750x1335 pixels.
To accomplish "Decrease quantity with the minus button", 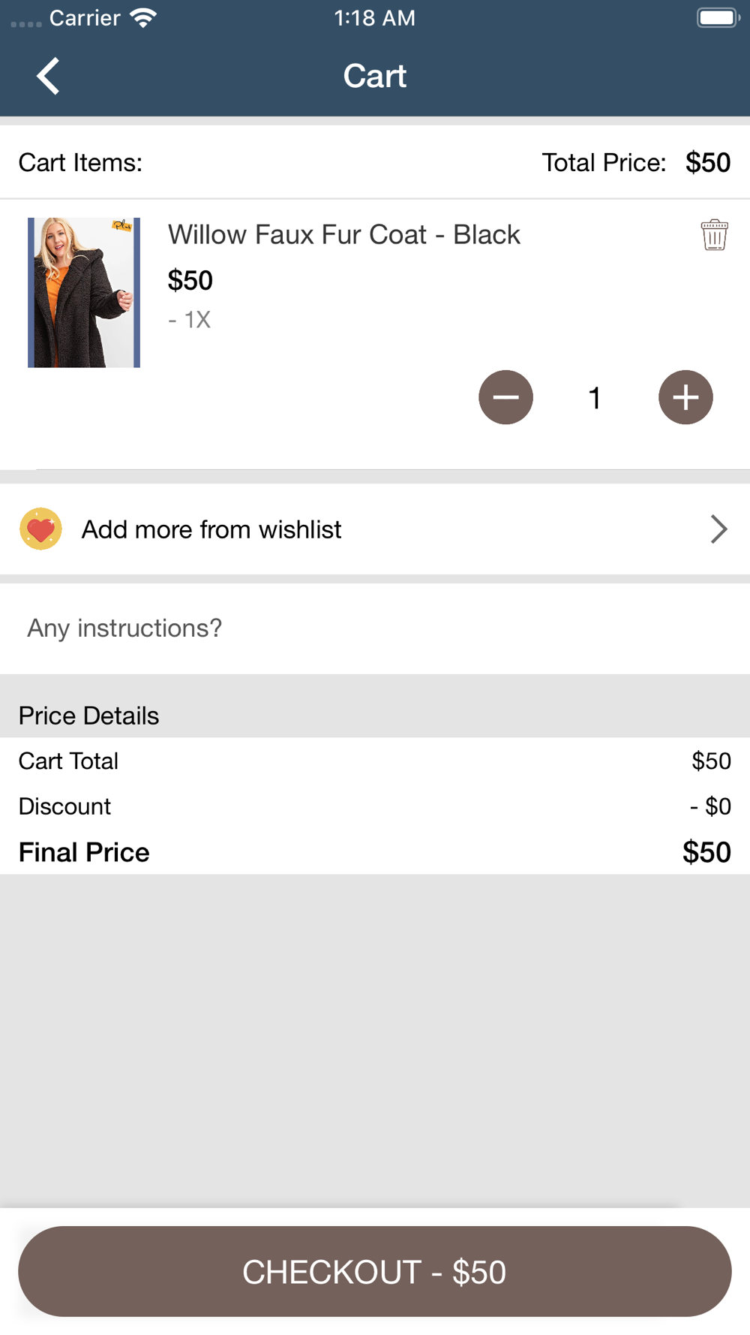I will [x=506, y=397].
